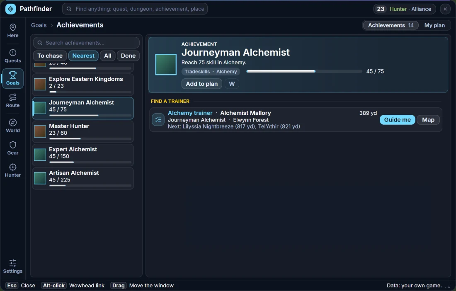Screen dimensions: 456x291
Task: Click the FIND A TRAINER heading
Action: [170, 101]
